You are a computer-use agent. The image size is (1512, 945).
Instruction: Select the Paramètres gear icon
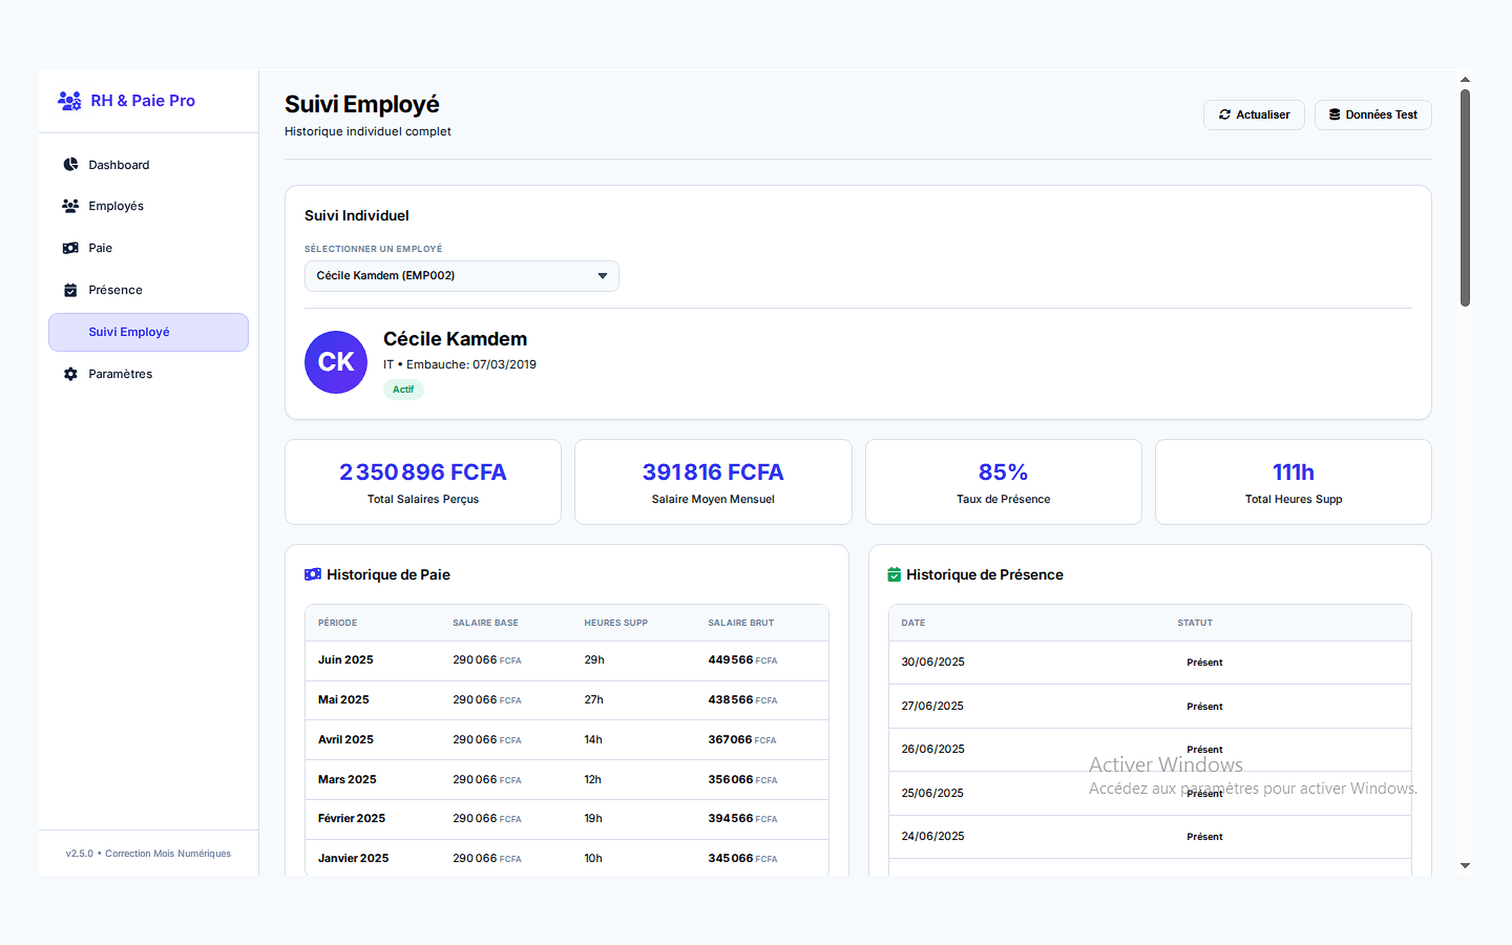[x=70, y=373]
